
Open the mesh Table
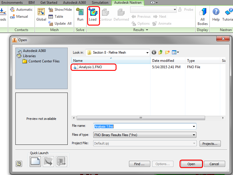[x=56, y=17]
